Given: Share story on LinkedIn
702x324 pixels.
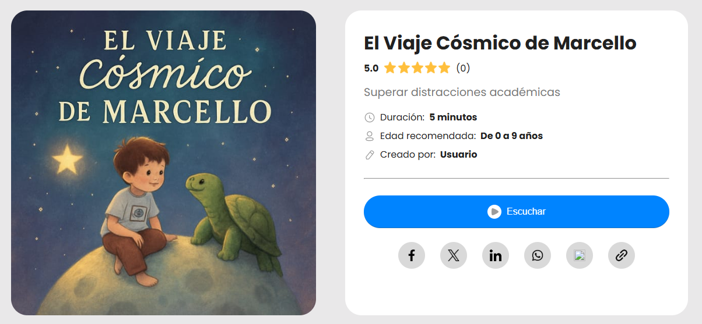Looking at the screenshot, I should [496, 255].
